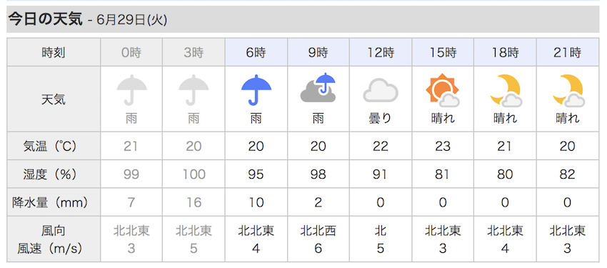This screenshot has width=607, height=268.
Task: Click the moon with cloud icon at 18時
Action: point(505,91)
